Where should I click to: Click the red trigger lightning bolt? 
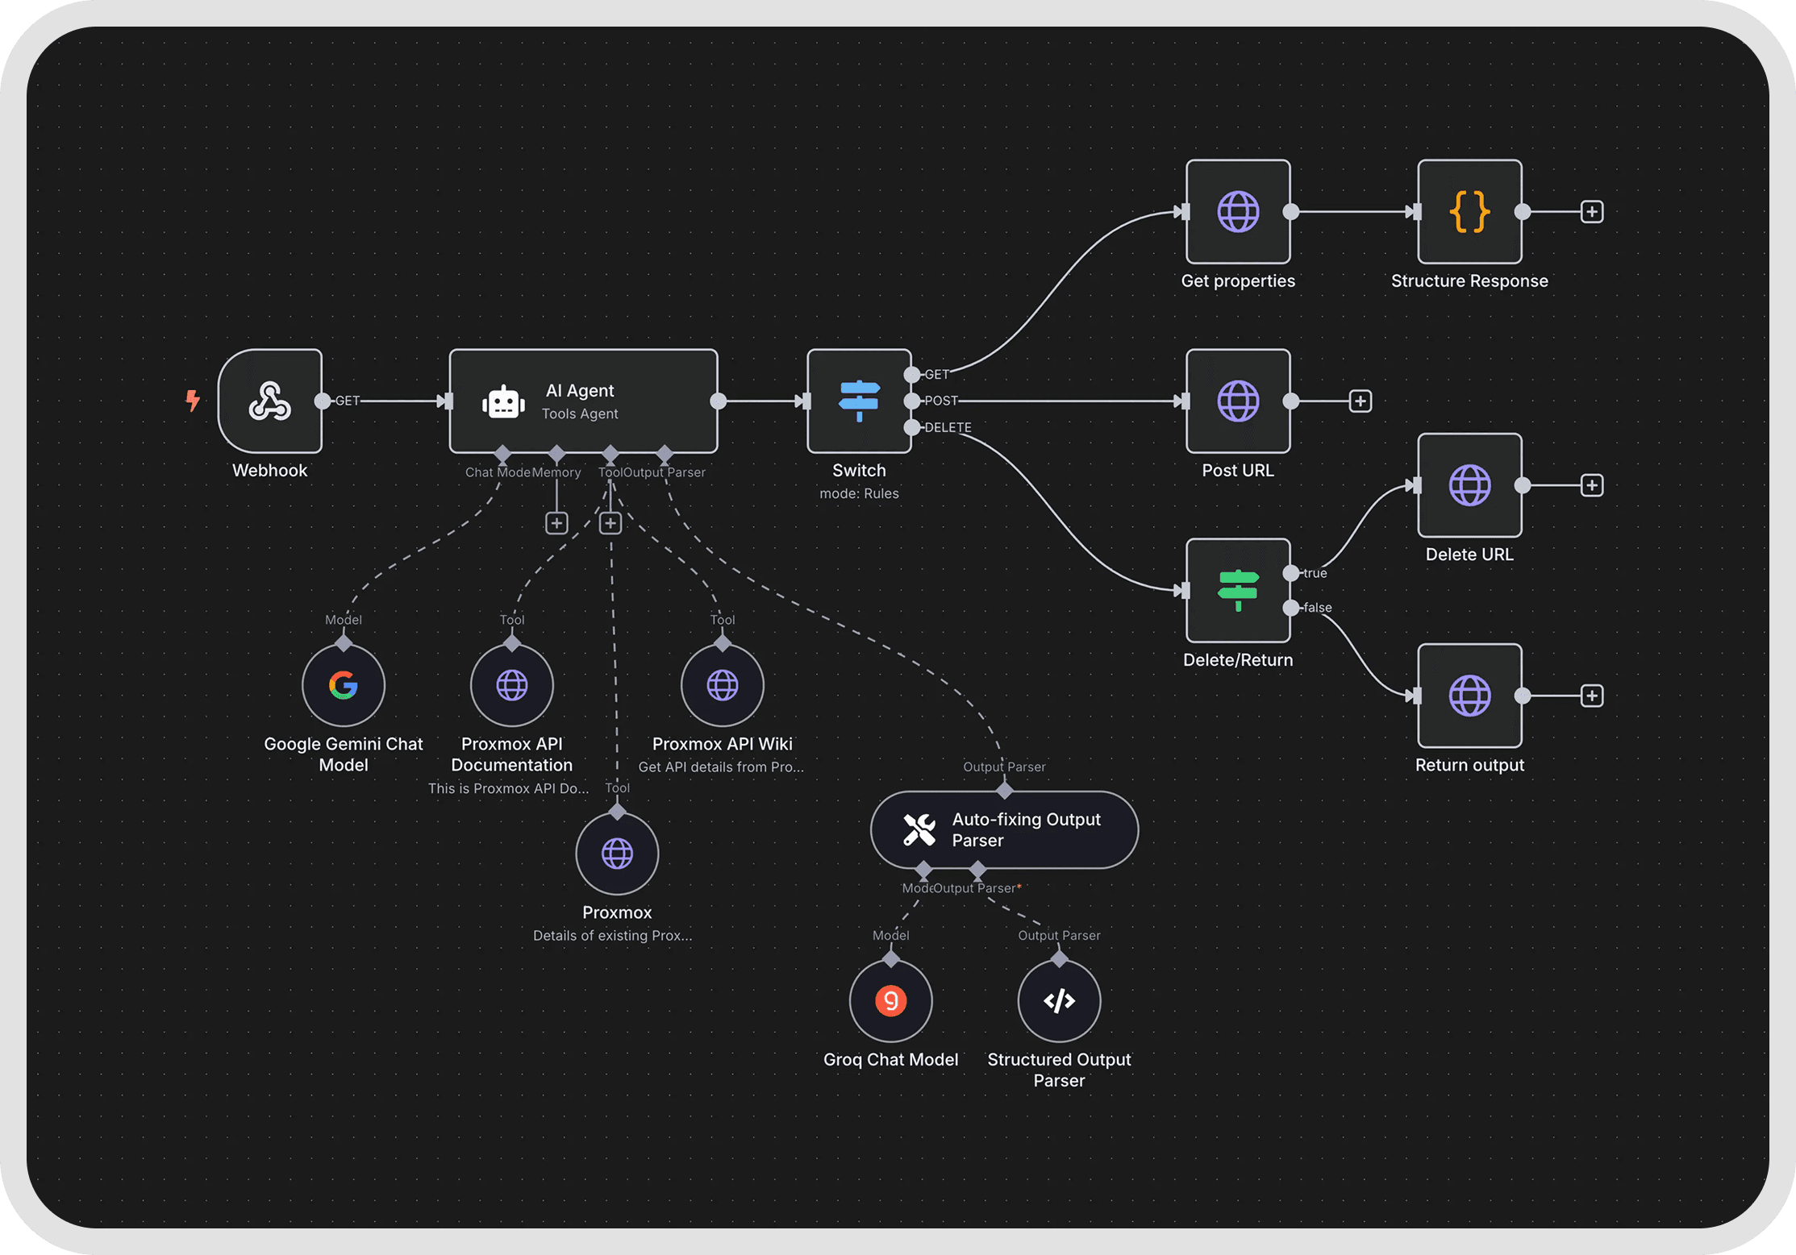(x=193, y=401)
